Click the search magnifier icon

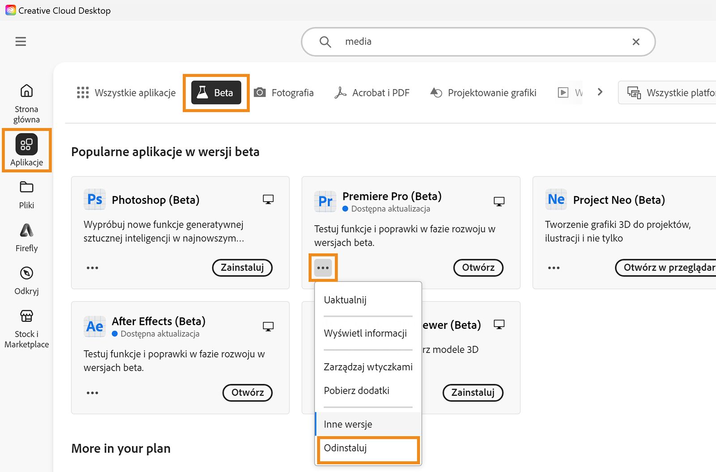coord(325,42)
